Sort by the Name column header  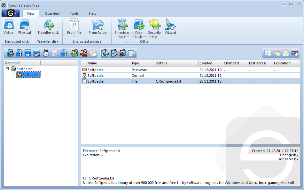coord(109,63)
